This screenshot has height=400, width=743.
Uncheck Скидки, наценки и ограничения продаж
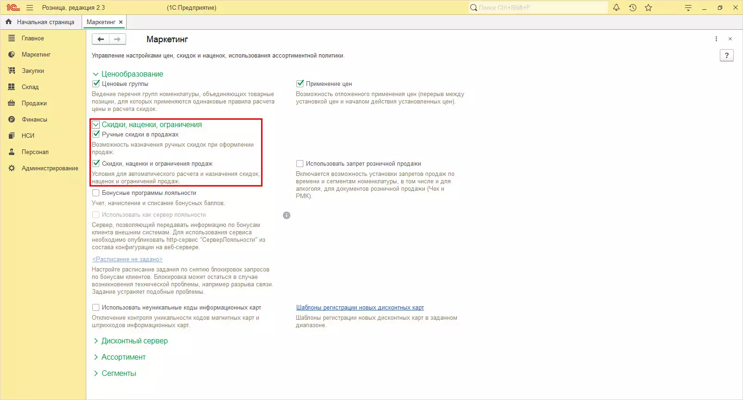[96, 164]
